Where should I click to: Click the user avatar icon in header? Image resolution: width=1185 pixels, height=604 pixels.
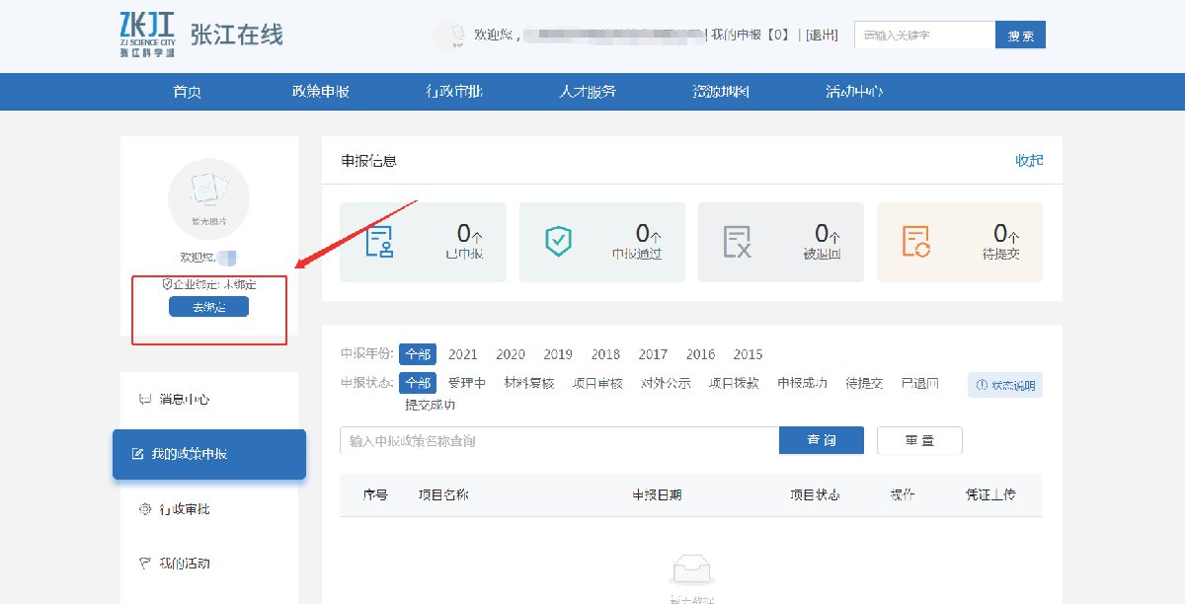pyautogui.click(x=449, y=35)
